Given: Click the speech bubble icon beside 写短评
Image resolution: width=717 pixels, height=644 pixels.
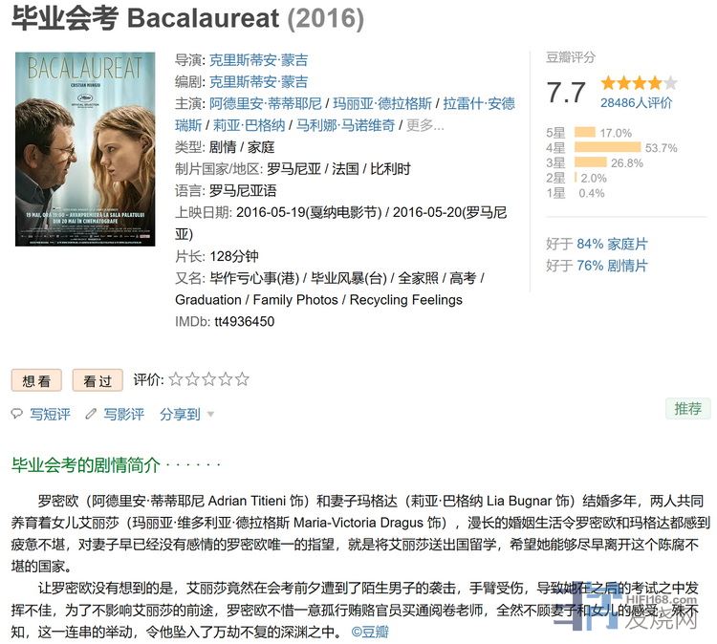Looking at the screenshot, I should point(17,414).
